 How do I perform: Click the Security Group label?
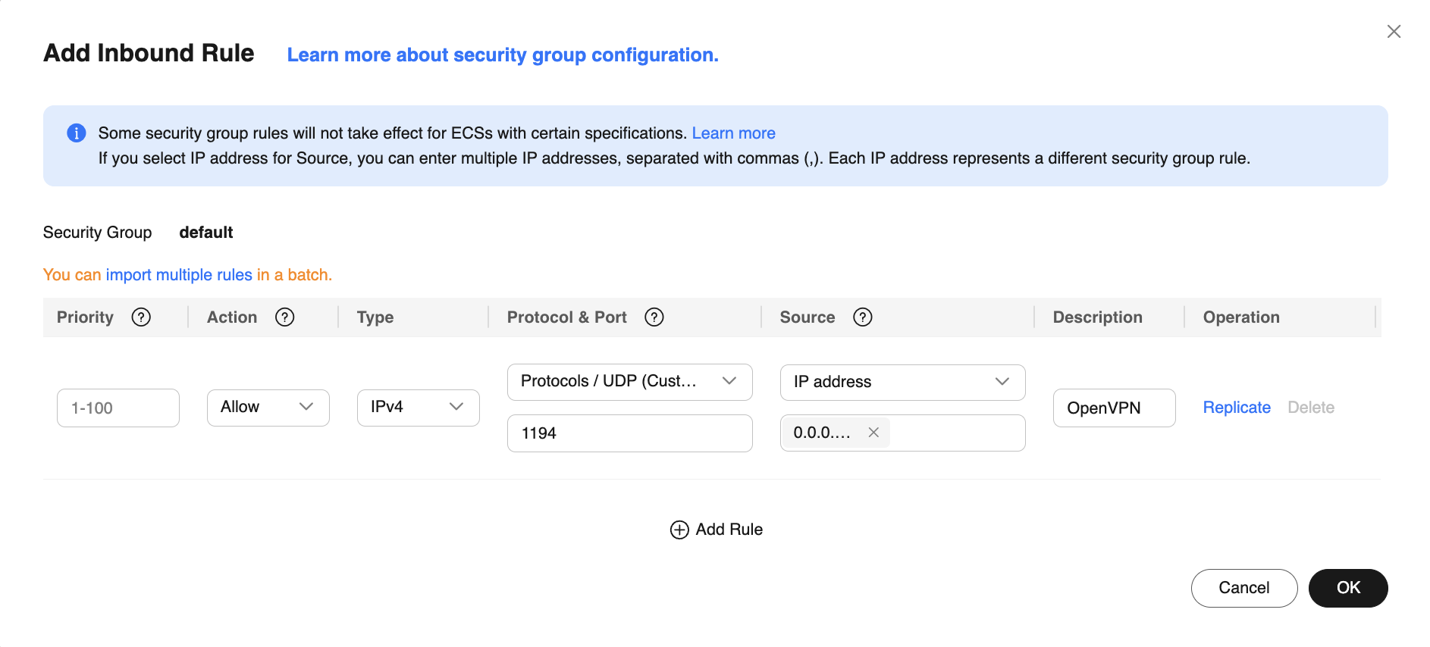98,233
